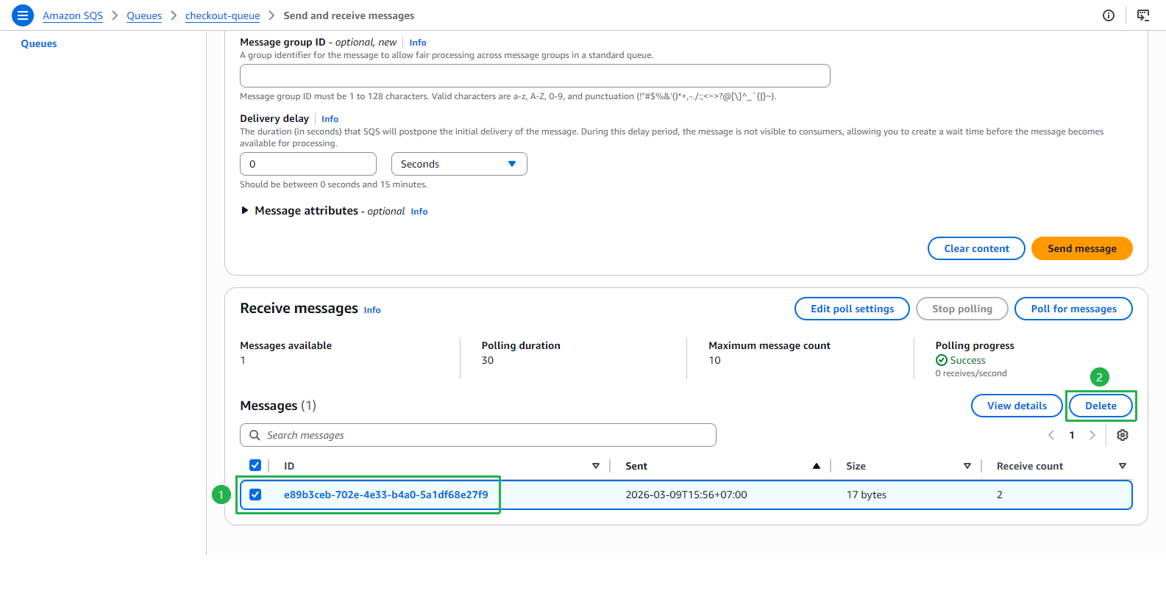The image size is (1166, 593).
Task: Expand the Message attributes section
Action: [x=245, y=210]
